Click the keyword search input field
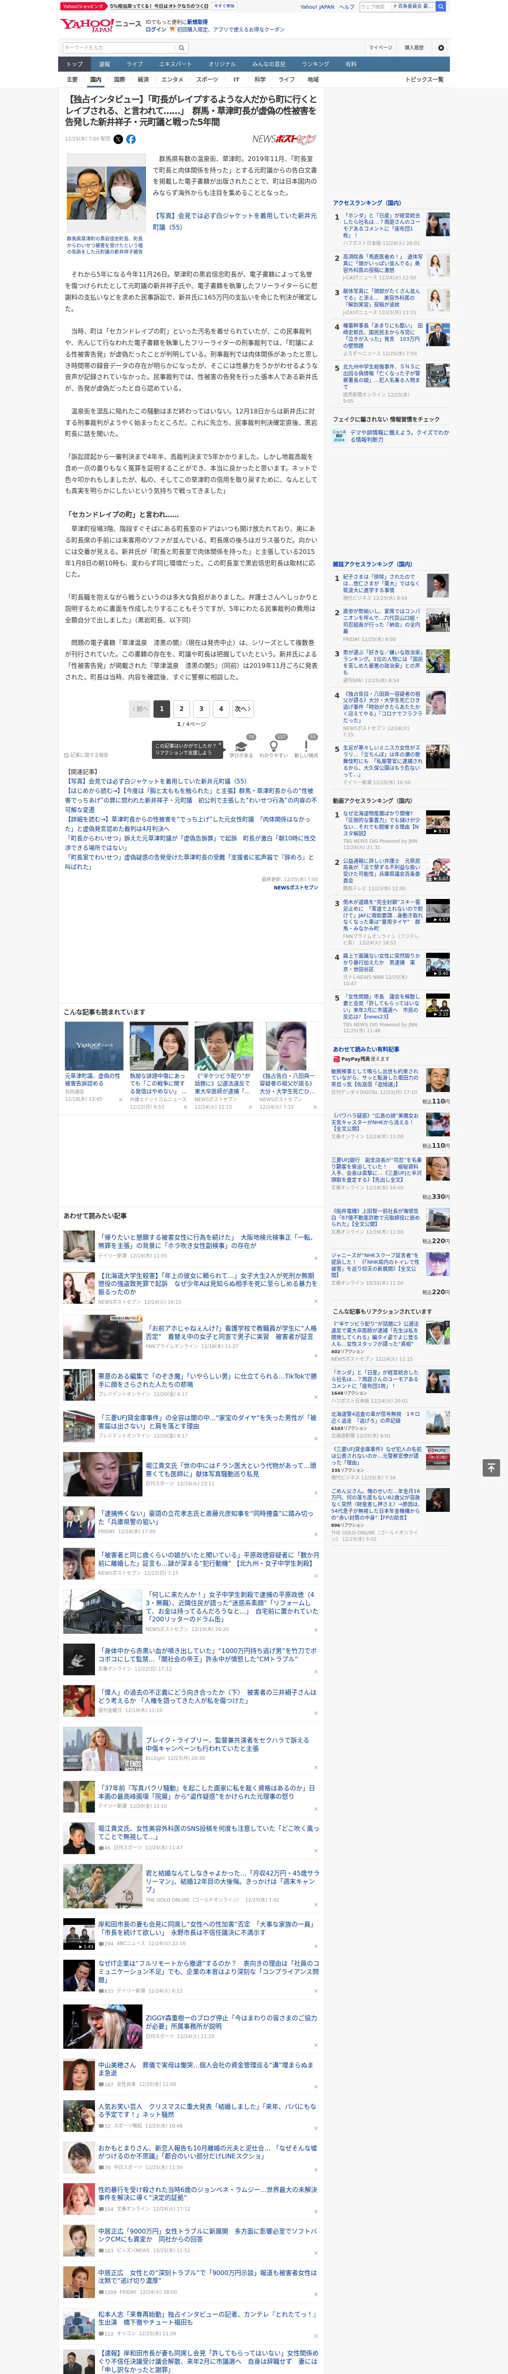508x2374 pixels. click(119, 47)
